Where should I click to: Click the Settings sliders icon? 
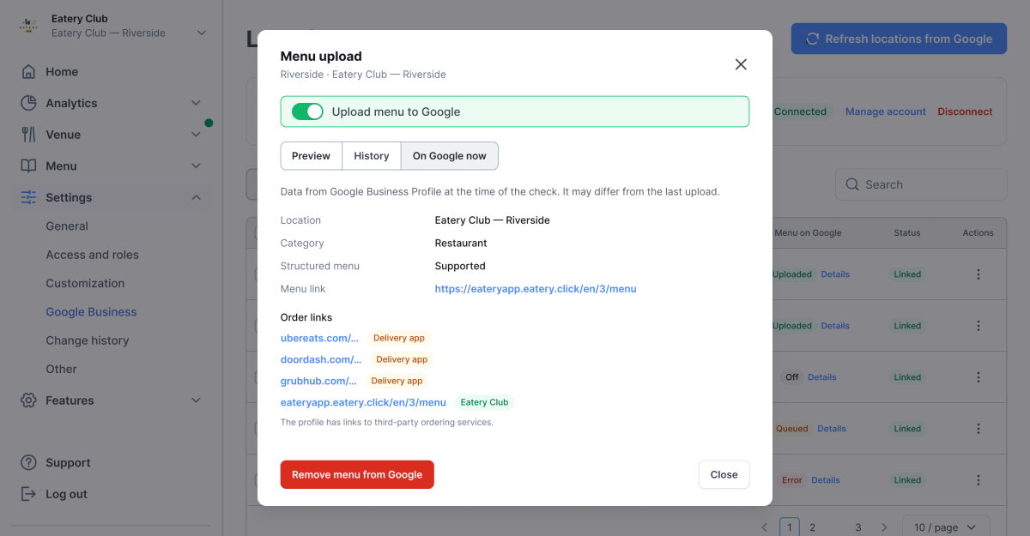[x=28, y=197]
